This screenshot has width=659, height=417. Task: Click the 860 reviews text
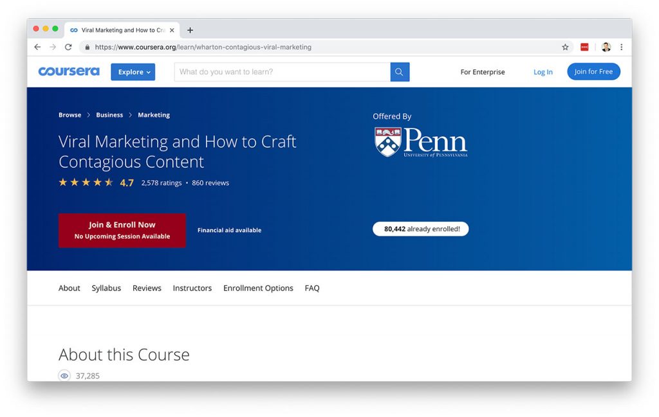pyautogui.click(x=210, y=183)
